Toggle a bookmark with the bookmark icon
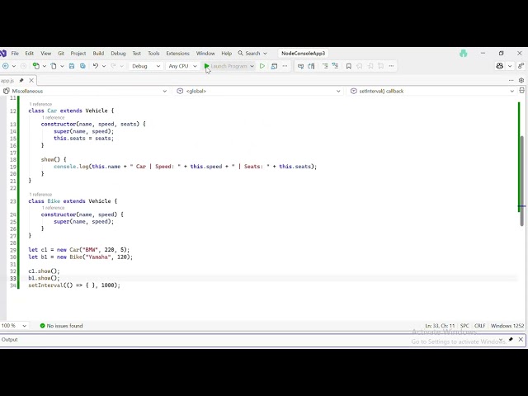Image resolution: width=528 pixels, height=396 pixels. 349,66
